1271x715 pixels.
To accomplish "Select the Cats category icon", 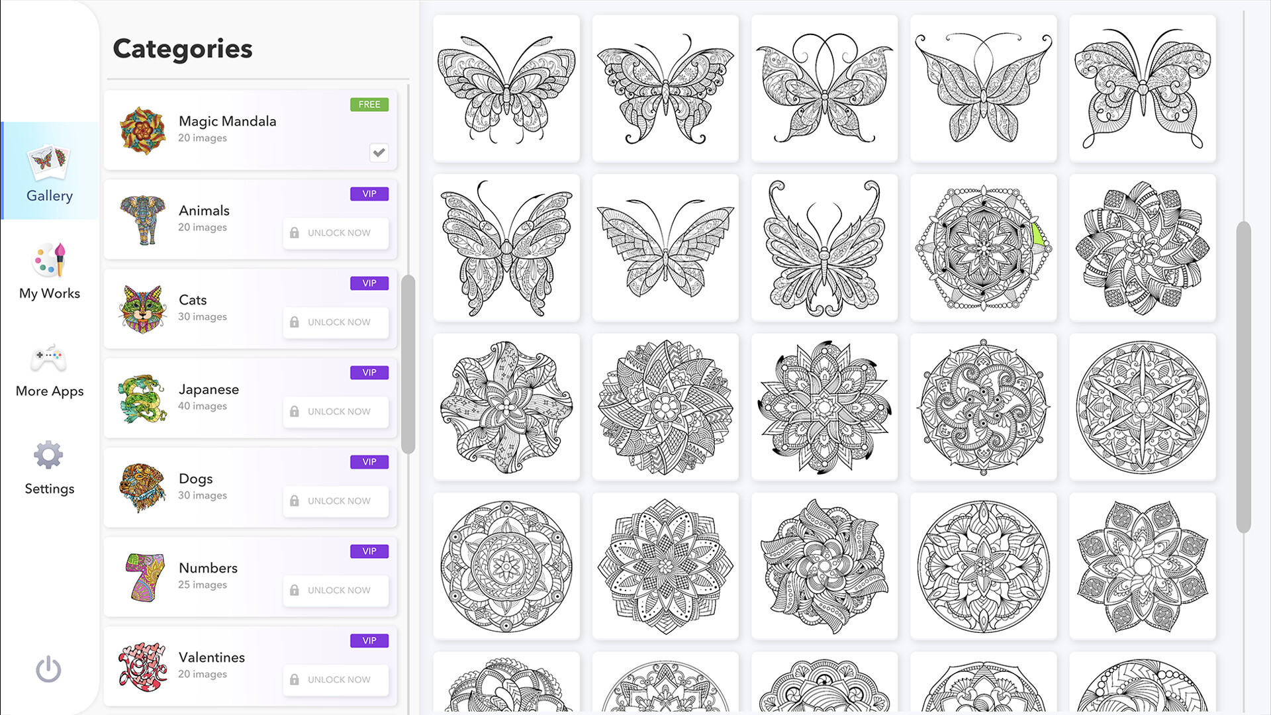I will point(142,309).
